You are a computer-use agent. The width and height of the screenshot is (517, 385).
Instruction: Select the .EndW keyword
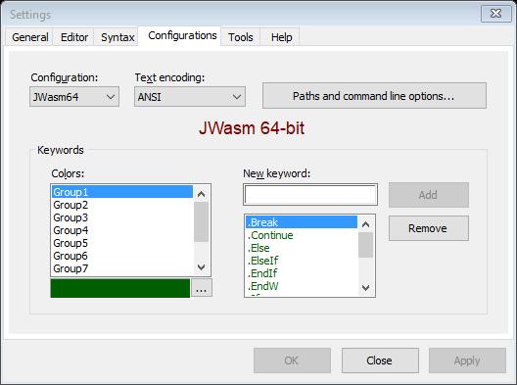pyautogui.click(x=302, y=286)
